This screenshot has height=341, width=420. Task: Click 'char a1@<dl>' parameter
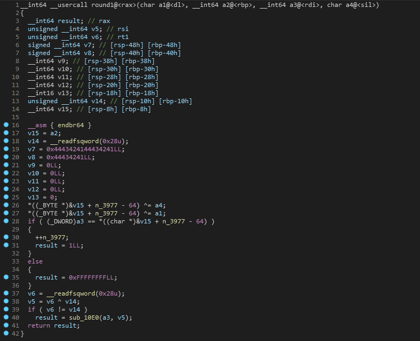(x=162, y=5)
